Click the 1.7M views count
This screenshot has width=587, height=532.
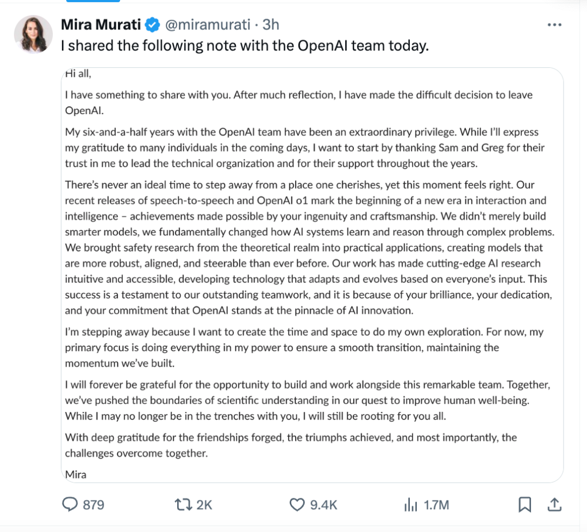click(436, 505)
